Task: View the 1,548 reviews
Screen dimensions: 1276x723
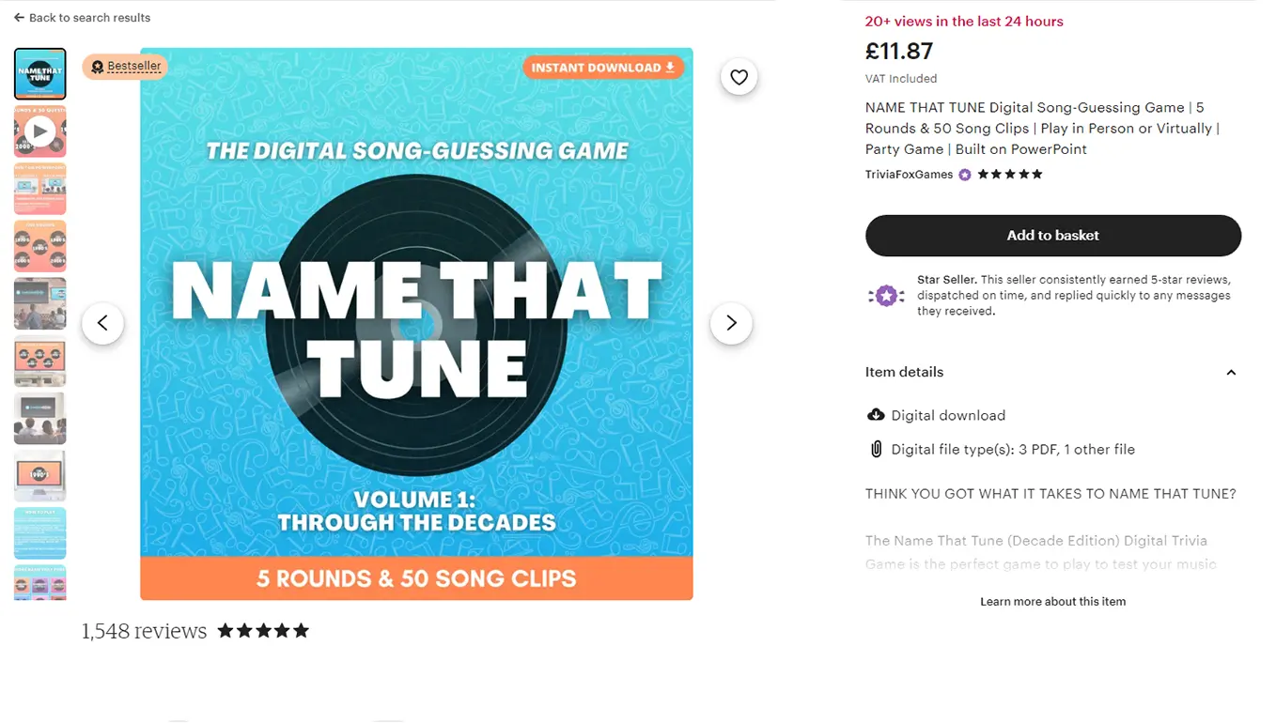Action: click(144, 630)
